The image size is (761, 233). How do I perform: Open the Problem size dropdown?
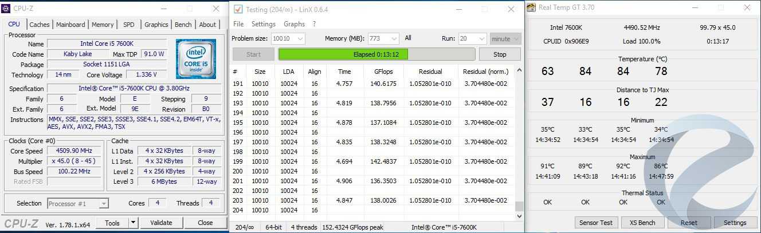(299, 39)
